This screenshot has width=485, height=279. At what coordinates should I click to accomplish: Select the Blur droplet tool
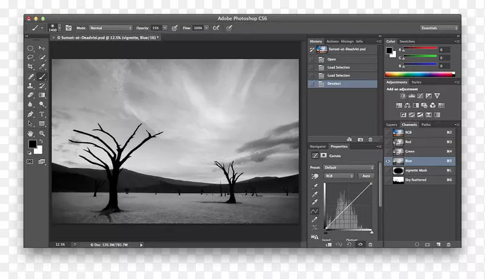coord(30,104)
